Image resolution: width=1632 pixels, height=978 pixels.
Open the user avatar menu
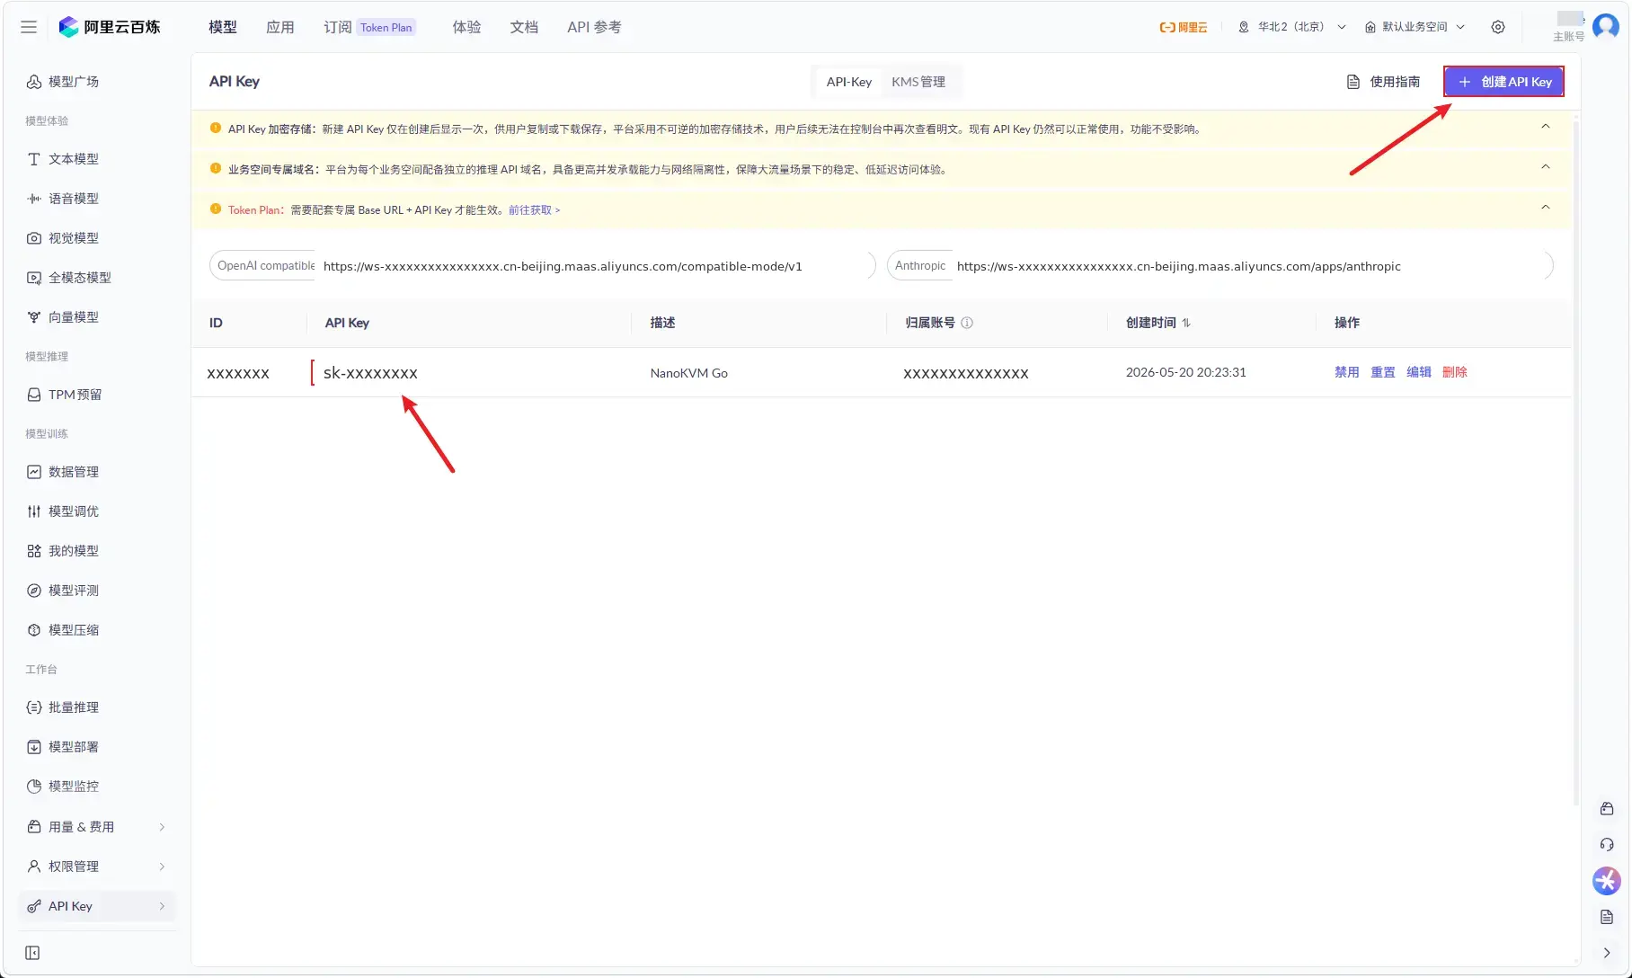click(x=1605, y=26)
